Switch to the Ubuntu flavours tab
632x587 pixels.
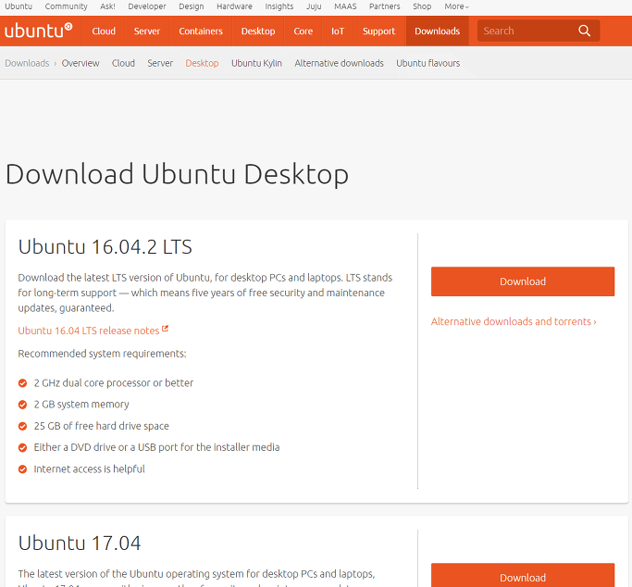[x=428, y=63]
